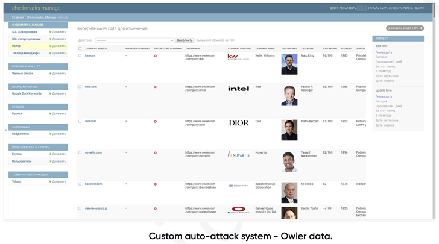Collapse the sidebar with the double-arrow toggle
The image size is (439, 244).
(x=6, y=130)
